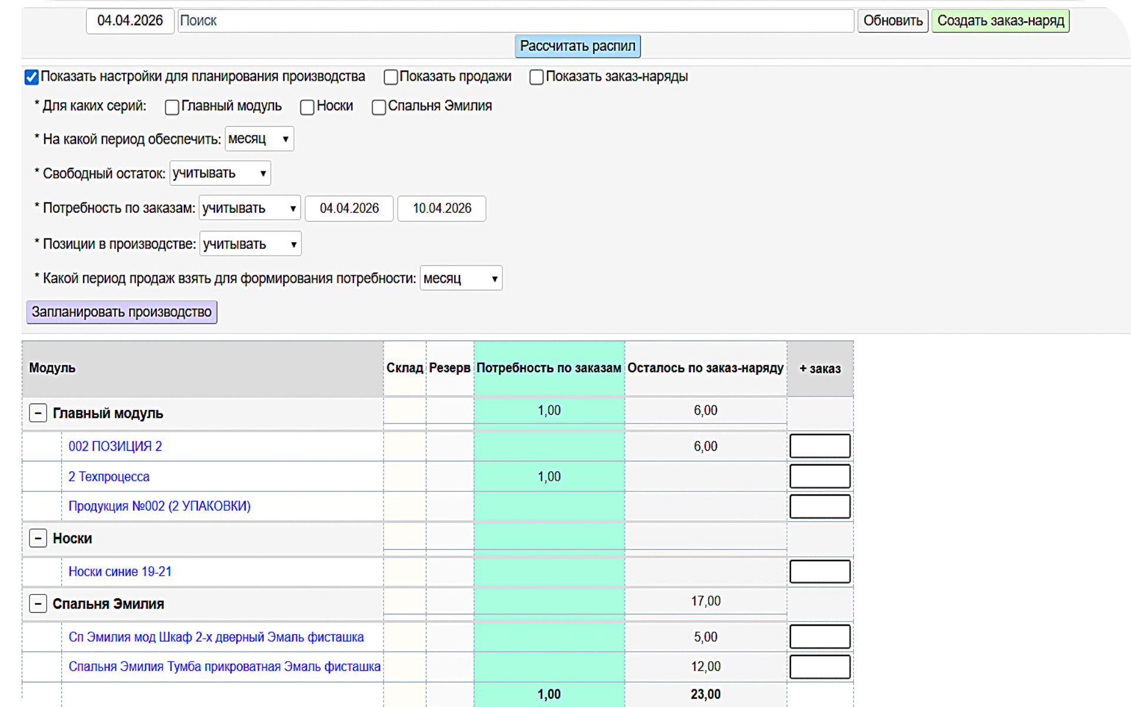The image size is (1131, 707).
Task: Open the Потребность по заказам dropdown
Action: point(249,208)
